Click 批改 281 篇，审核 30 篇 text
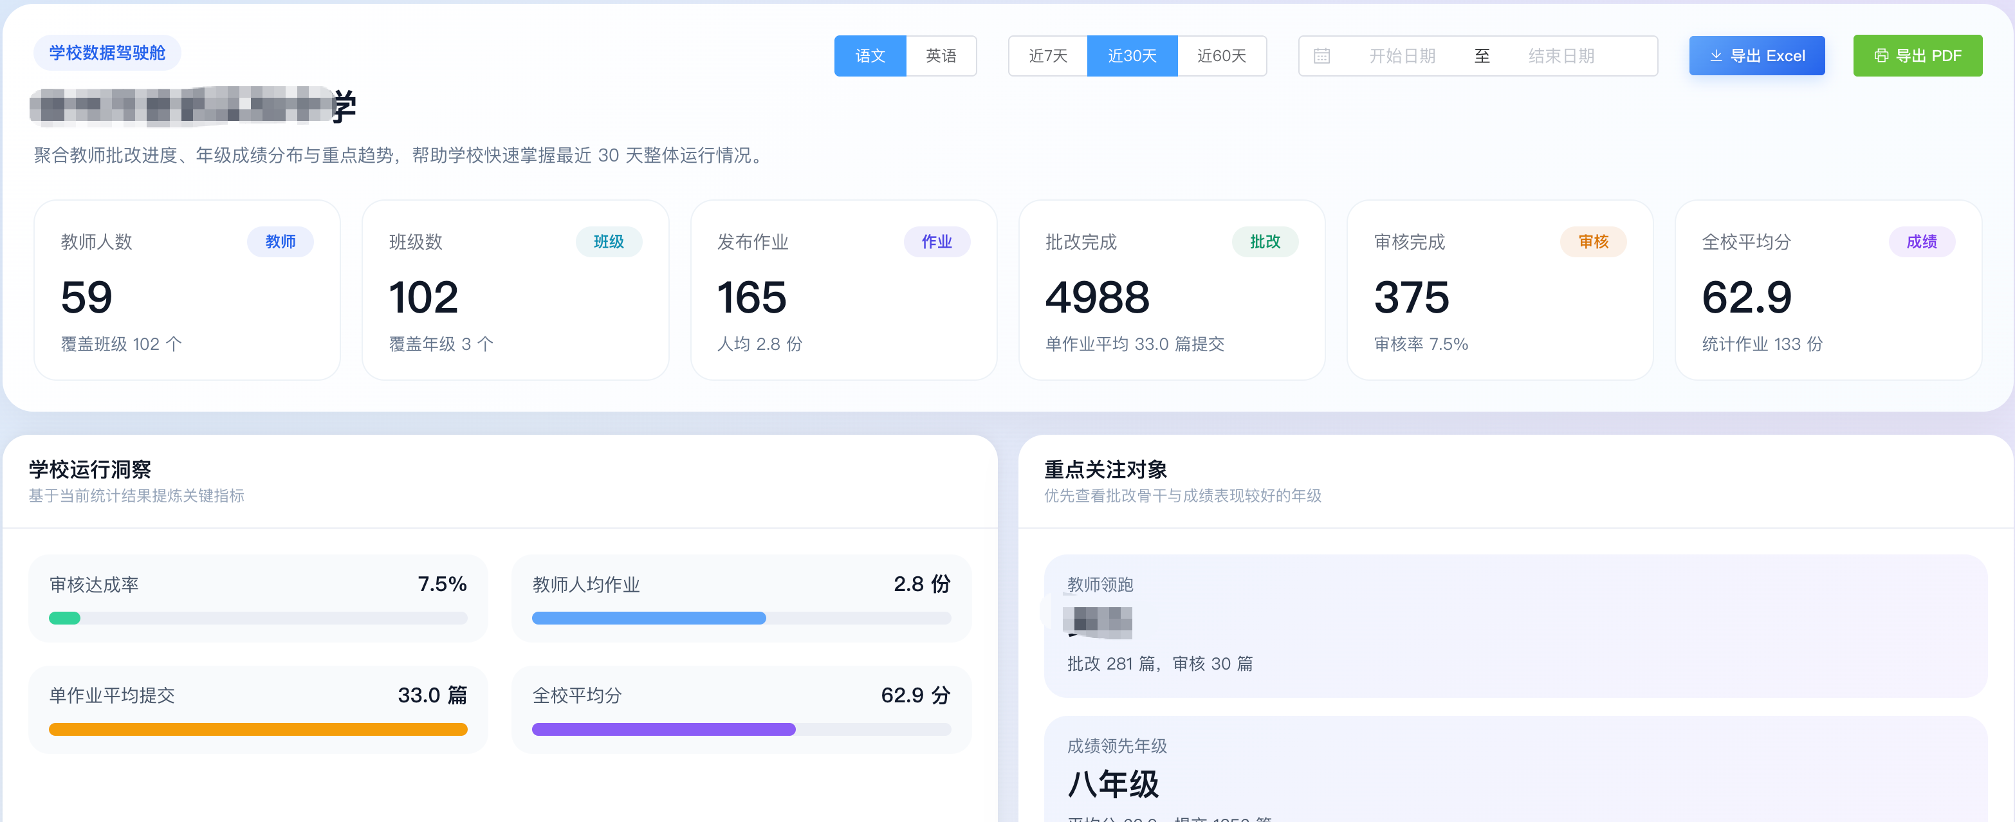This screenshot has width=2015, height=822. point(1160,663)
